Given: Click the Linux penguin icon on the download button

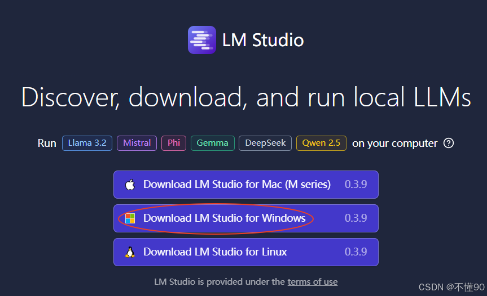Looking at the screenshot, I should 130,252.
